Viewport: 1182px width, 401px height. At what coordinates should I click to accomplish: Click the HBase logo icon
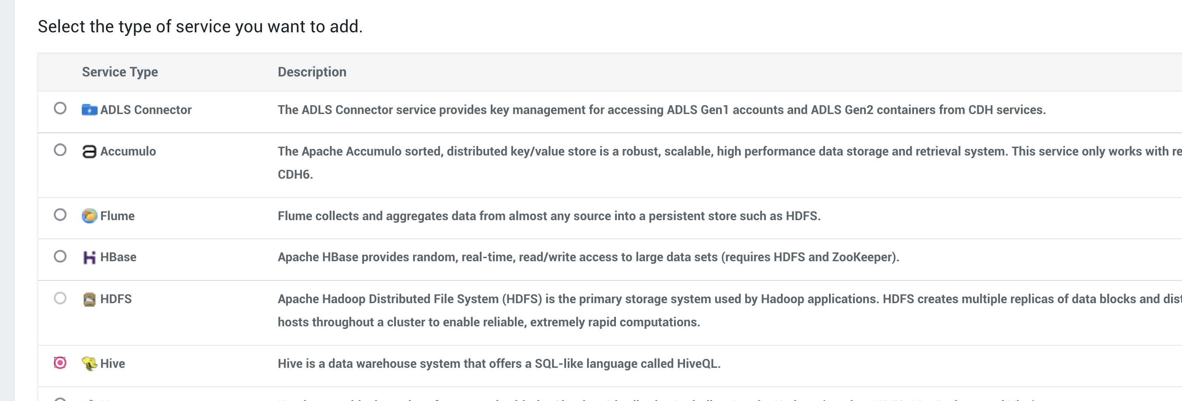click(x=90, y=258)
